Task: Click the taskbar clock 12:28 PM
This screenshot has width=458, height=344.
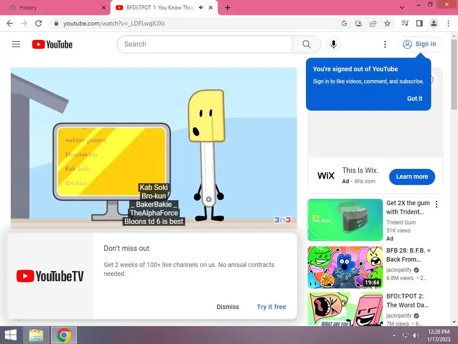Action: [438, 332]
